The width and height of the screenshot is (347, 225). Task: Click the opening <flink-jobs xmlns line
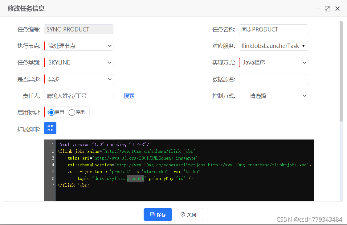[x=126, y=151]
